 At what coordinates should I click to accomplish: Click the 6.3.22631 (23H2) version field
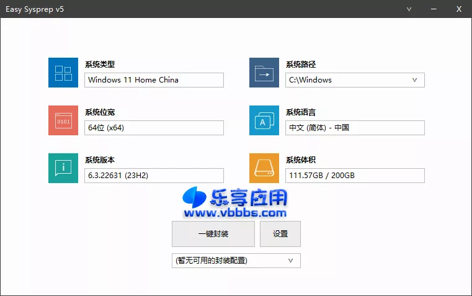[x=154, y=176]
